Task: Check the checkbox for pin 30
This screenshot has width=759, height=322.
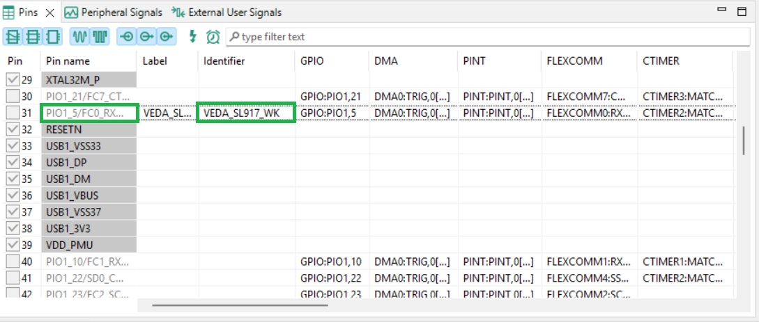Action: coord(13,96)
